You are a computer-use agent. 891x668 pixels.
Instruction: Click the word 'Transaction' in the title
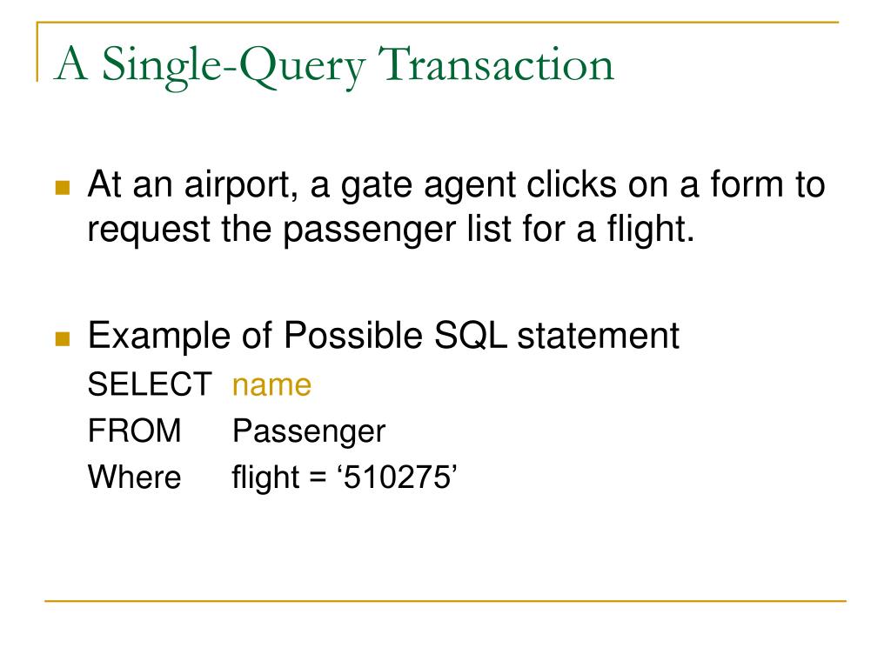[497, 64]
